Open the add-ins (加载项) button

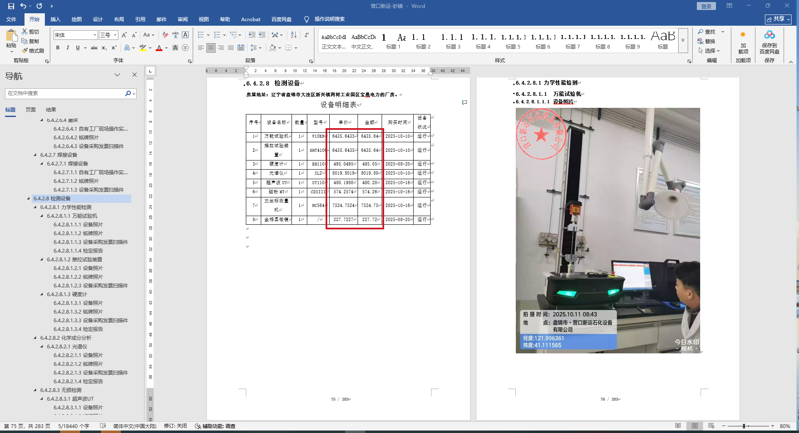[743, 42]
